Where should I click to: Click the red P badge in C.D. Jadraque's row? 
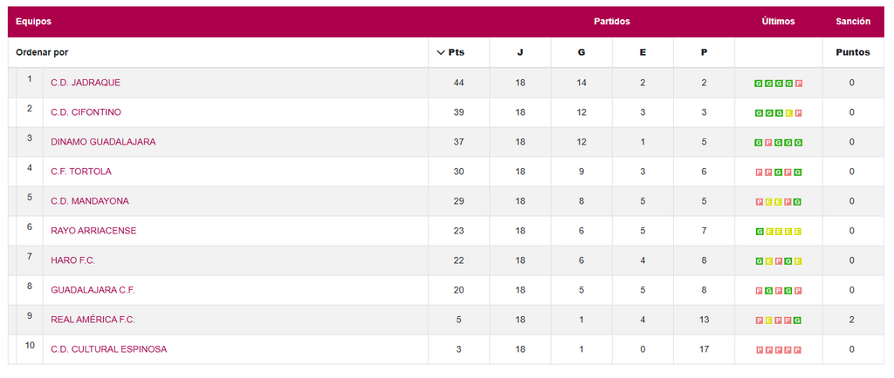click(x=799, y=84)
